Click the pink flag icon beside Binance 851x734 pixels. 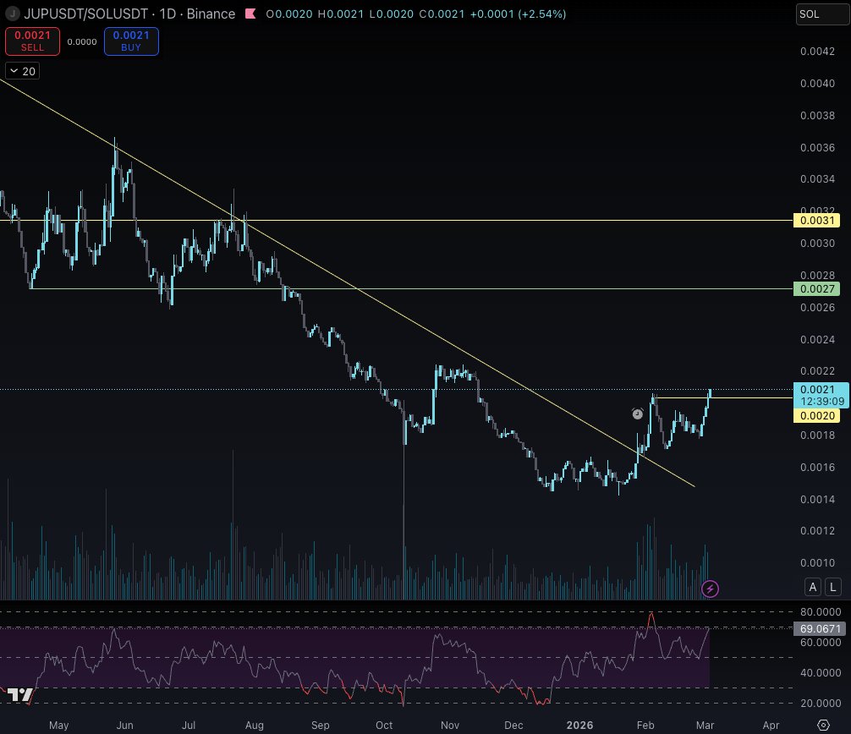click(250, 14)
